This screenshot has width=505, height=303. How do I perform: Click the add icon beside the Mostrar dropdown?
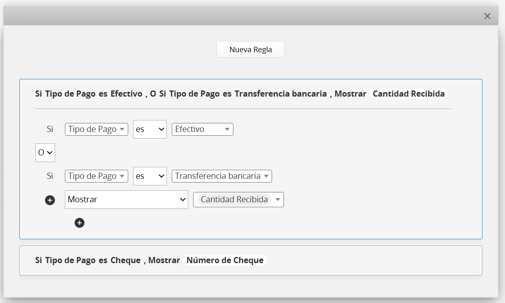[x=50, y=200]
